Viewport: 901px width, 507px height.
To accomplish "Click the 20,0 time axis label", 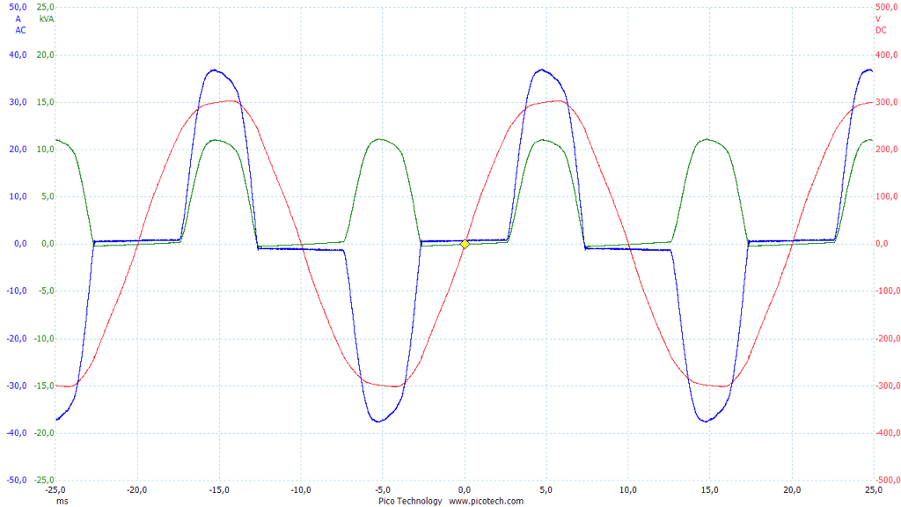I will (x=792, y=490).
